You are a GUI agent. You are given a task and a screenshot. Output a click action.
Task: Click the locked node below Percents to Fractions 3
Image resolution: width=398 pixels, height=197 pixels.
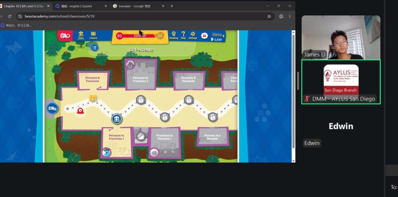141,99
